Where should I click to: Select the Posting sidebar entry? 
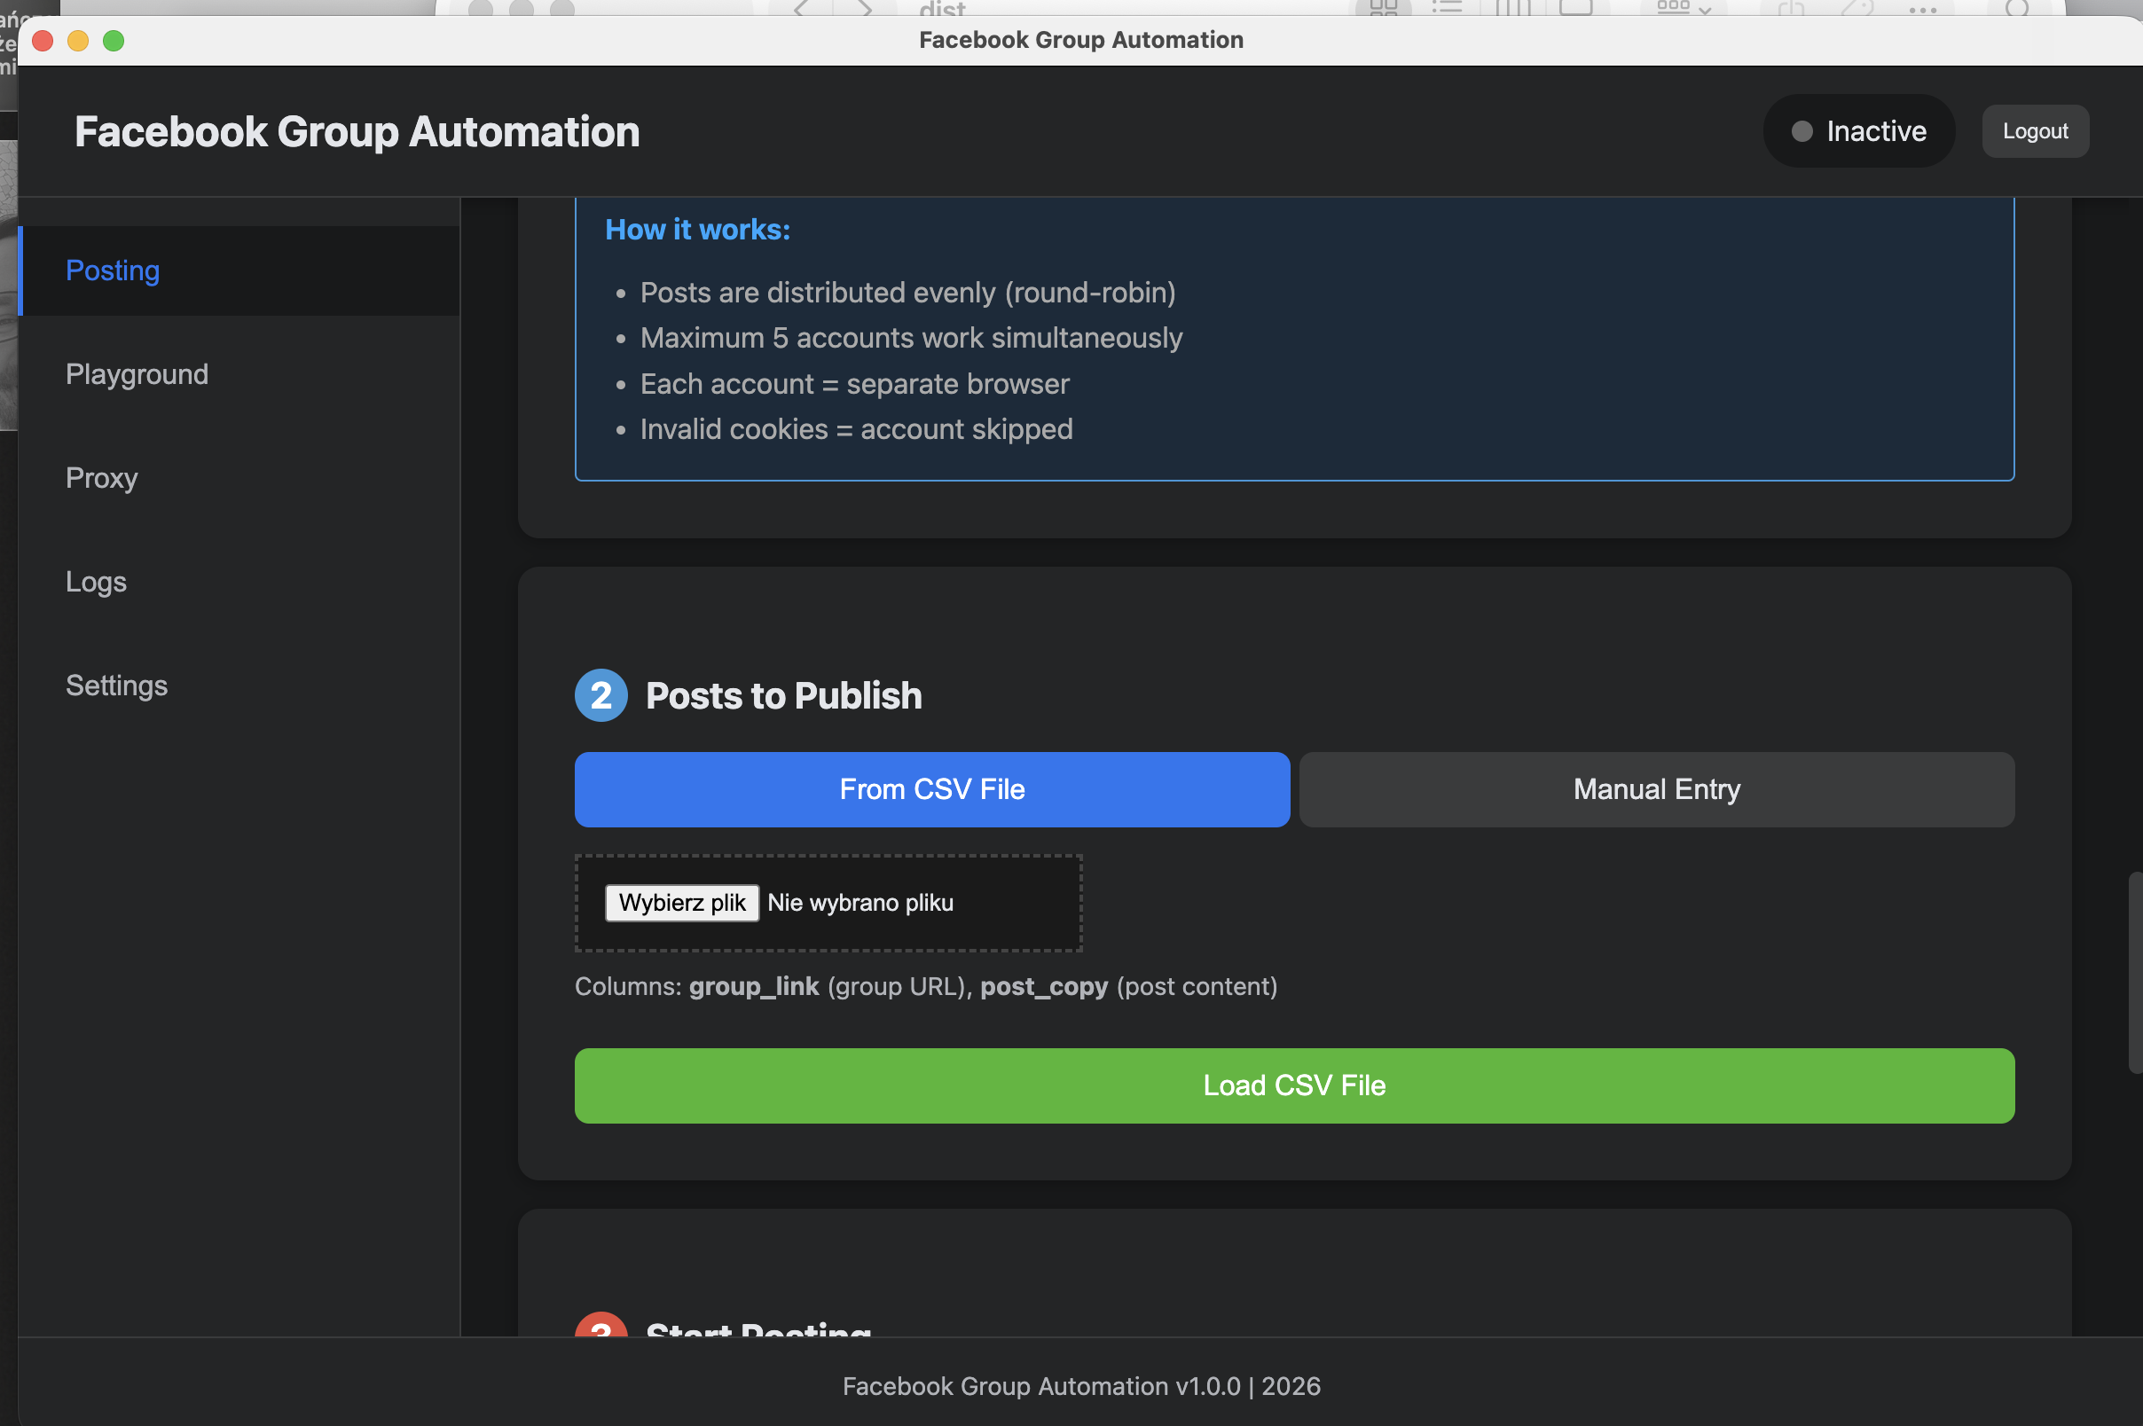point(112,270)
